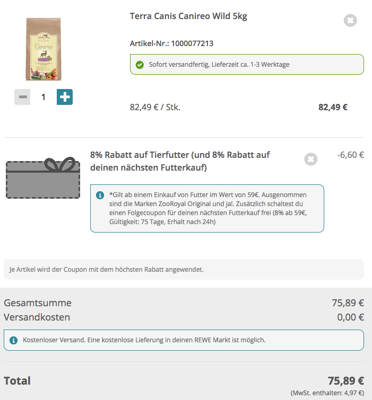
Task: Remove the 8% Rabatt coupon
Action: point(311,159)
